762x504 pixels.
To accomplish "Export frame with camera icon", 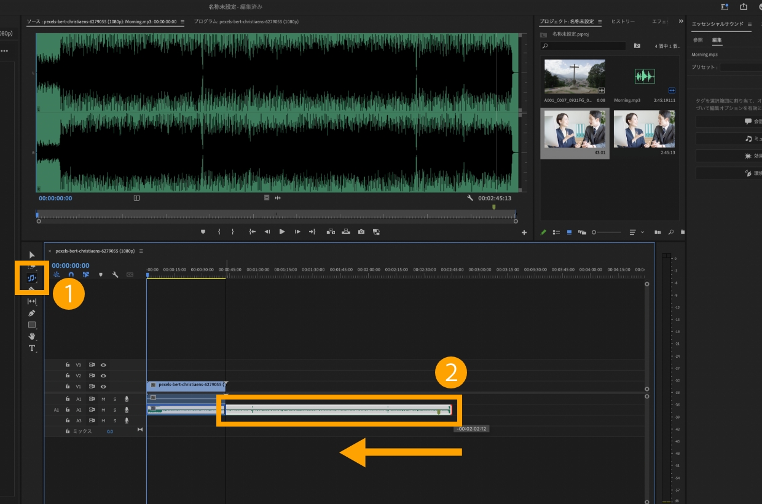I will pos(361,232).
